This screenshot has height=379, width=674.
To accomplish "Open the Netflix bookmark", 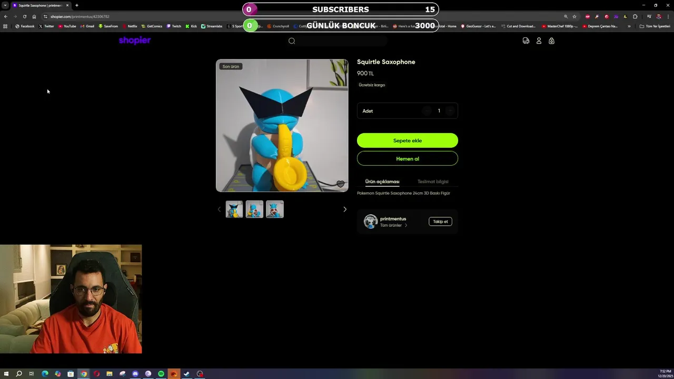I will click(130, 26).
